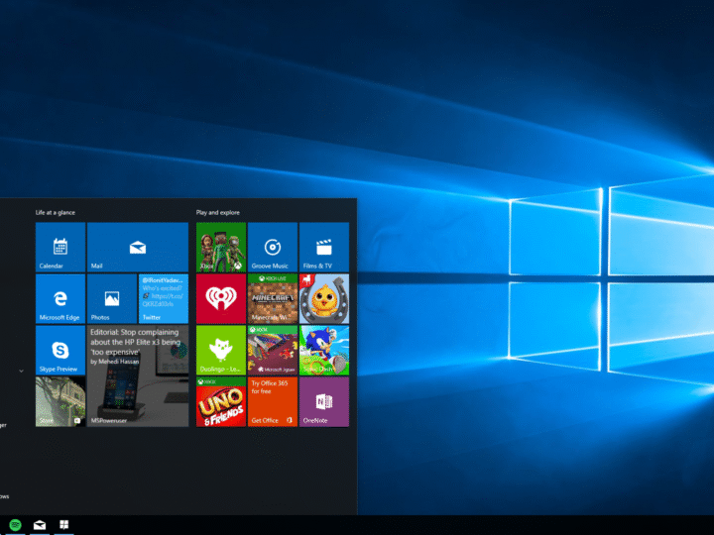Image resolution: width=714 pixels, height=535 pixels.
Task: Open the Mail tile in Start menu
Action: tap(138, 247)
